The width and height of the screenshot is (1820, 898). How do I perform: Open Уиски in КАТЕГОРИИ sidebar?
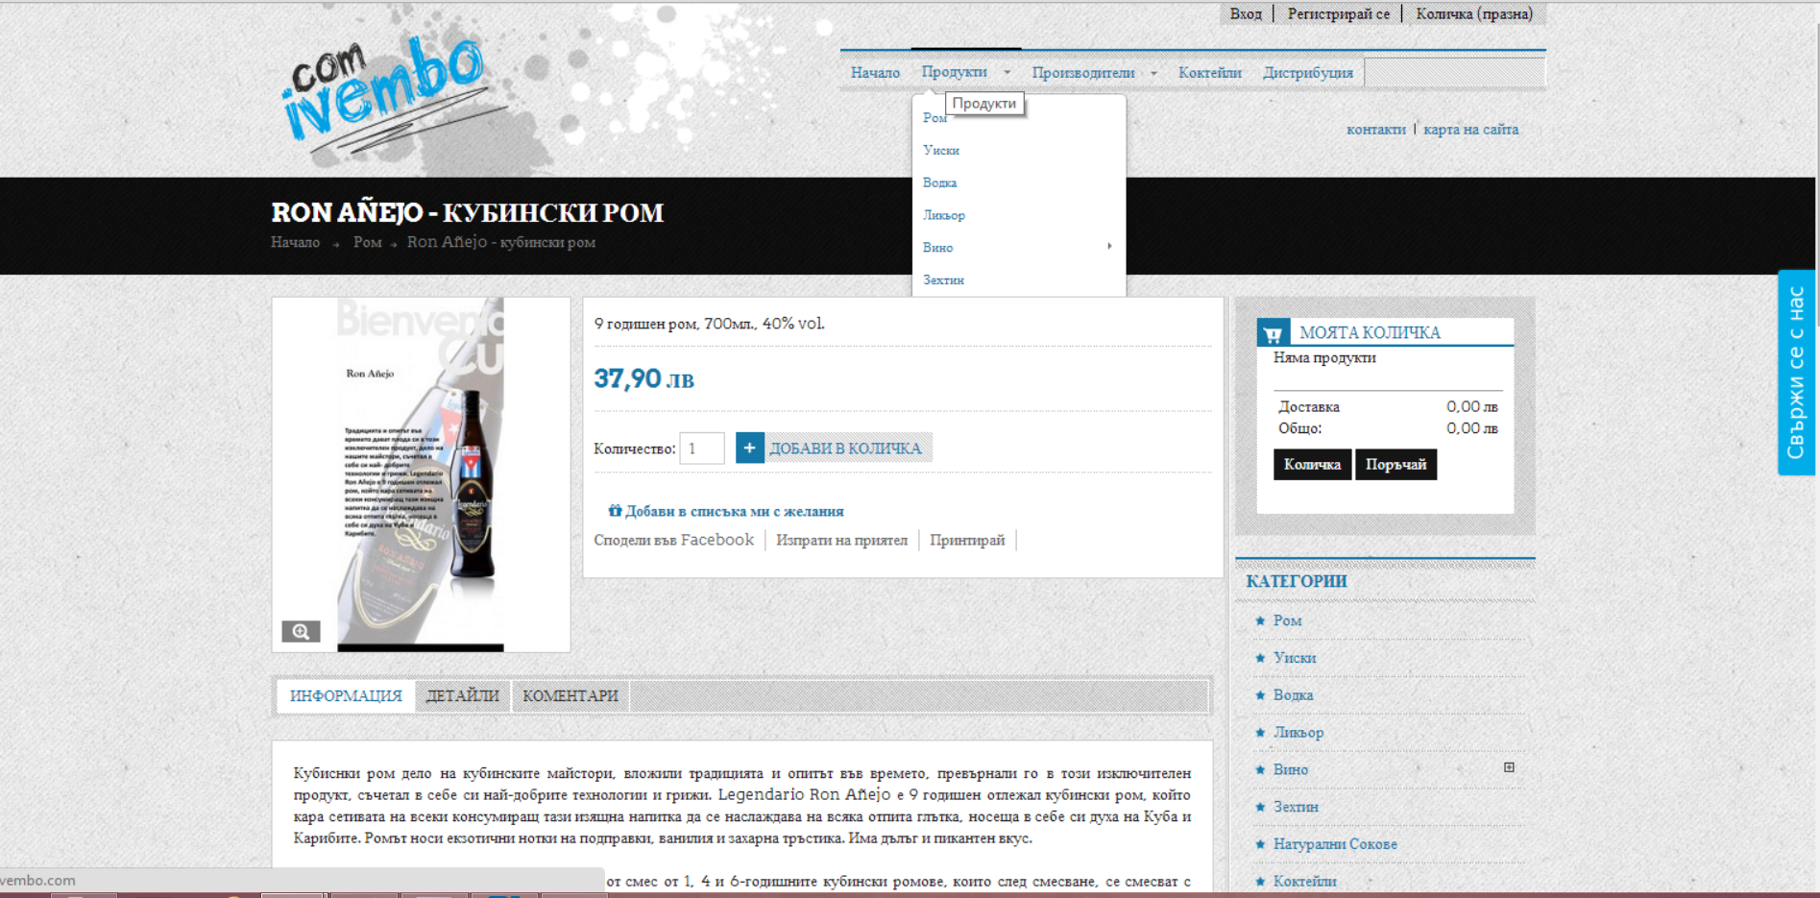(1295, 658)
